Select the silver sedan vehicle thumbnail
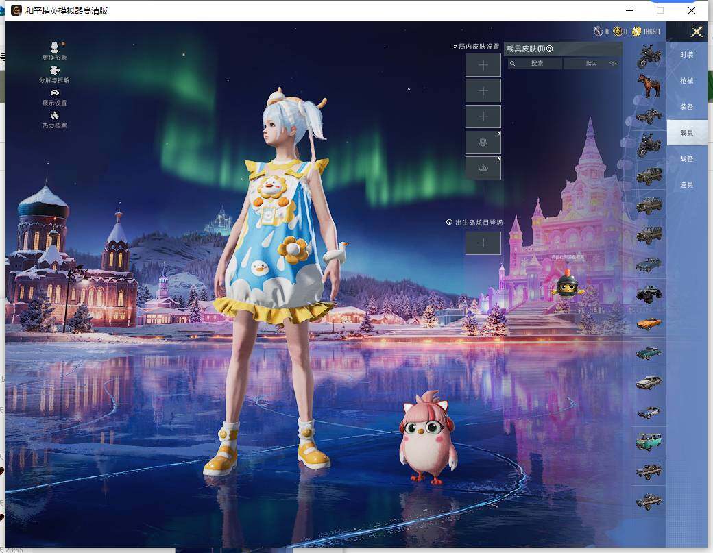 649,382
